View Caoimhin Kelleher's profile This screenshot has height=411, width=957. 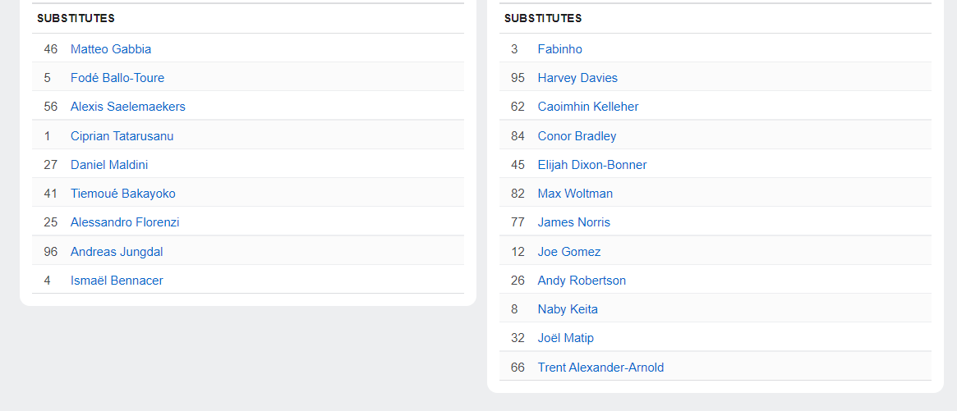coord(587,106)
